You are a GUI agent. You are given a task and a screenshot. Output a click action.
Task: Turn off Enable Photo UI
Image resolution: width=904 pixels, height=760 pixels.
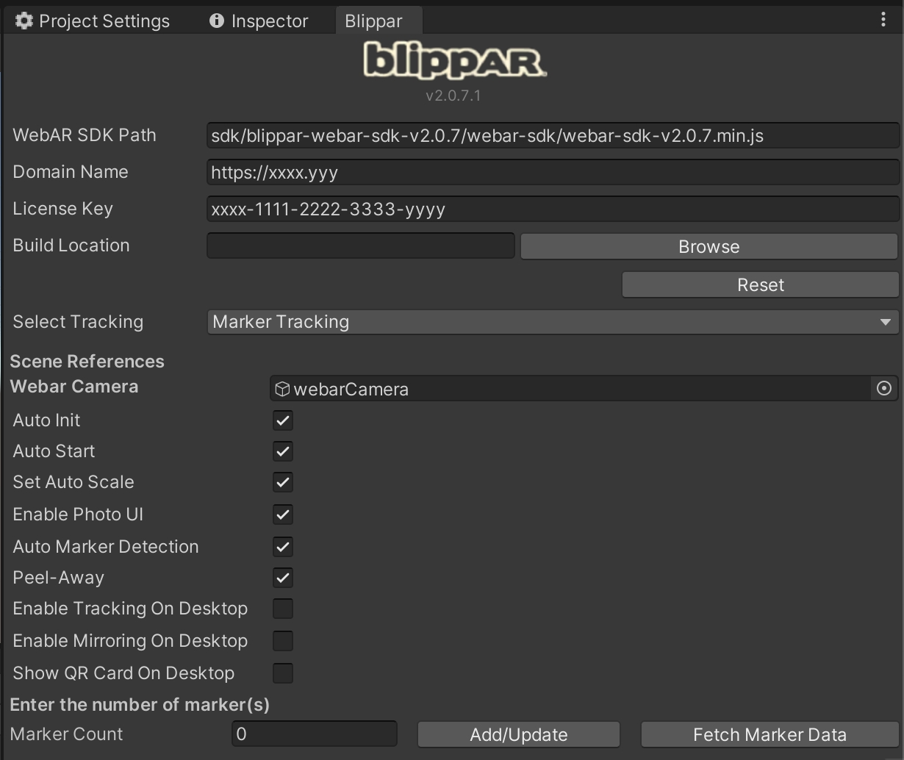[x=283, y=515]
